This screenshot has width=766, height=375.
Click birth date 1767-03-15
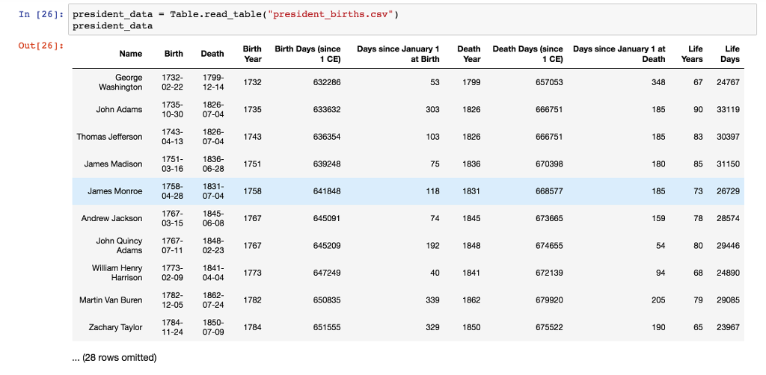click(172, 218)
